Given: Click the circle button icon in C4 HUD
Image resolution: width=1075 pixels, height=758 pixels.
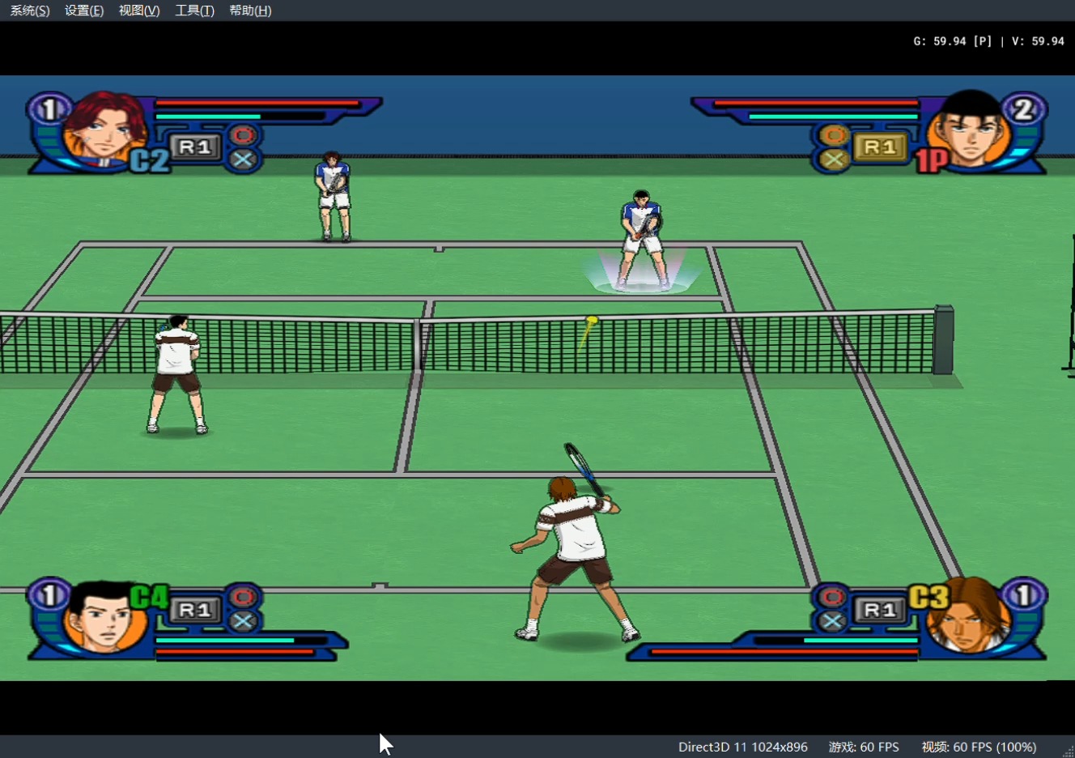Looking at the screenshot, I should (243, 597).
